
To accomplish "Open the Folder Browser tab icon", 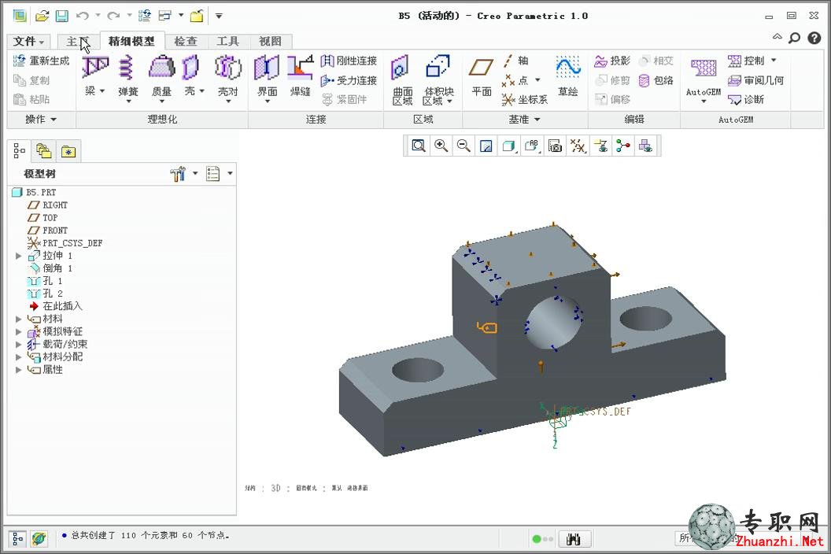I will coord(43,151).
